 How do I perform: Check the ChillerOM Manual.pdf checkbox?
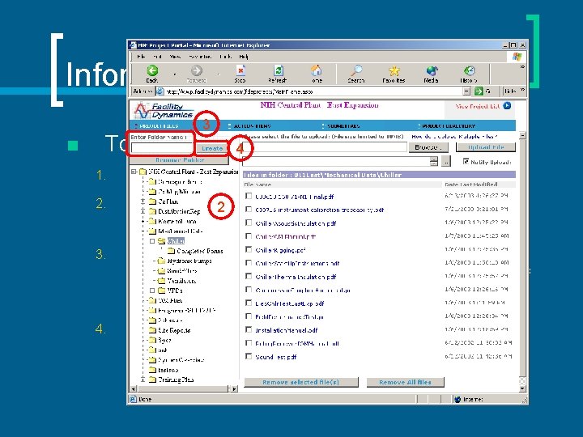[249, 236]
